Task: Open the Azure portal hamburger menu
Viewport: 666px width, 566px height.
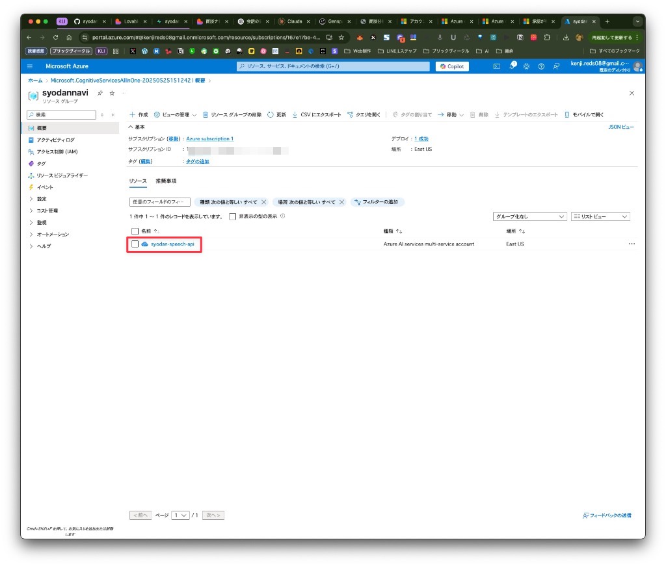Action: pos(30,66)
